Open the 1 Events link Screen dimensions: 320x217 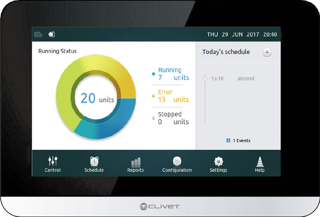pyautogui.click(x=238, y=140)
